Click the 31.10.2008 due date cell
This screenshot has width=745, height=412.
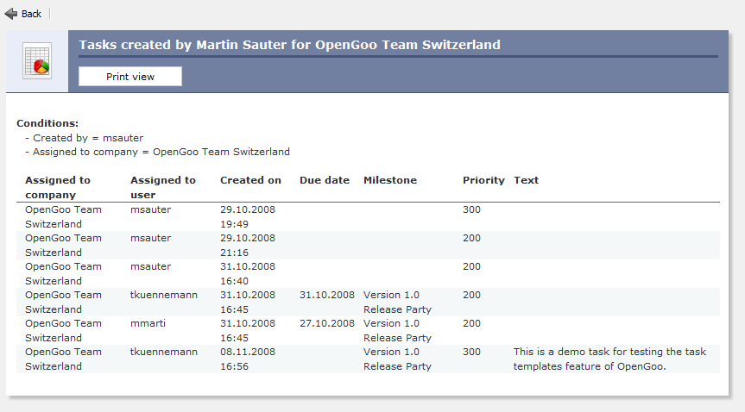pos(327,295)
